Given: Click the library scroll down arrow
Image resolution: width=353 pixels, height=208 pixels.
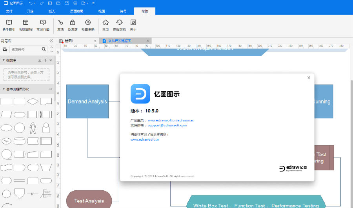Looking at the screenshot, I should 51,51.
